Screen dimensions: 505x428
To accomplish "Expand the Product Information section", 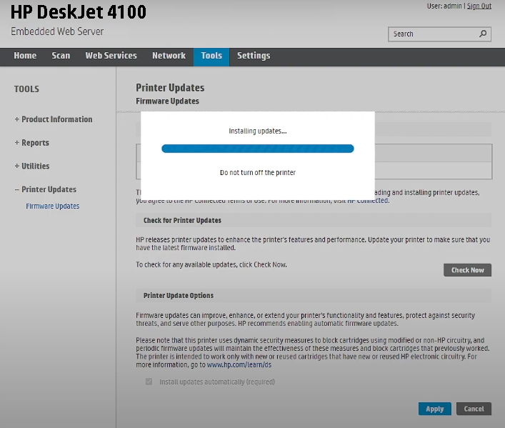I will tap(54, 119).
